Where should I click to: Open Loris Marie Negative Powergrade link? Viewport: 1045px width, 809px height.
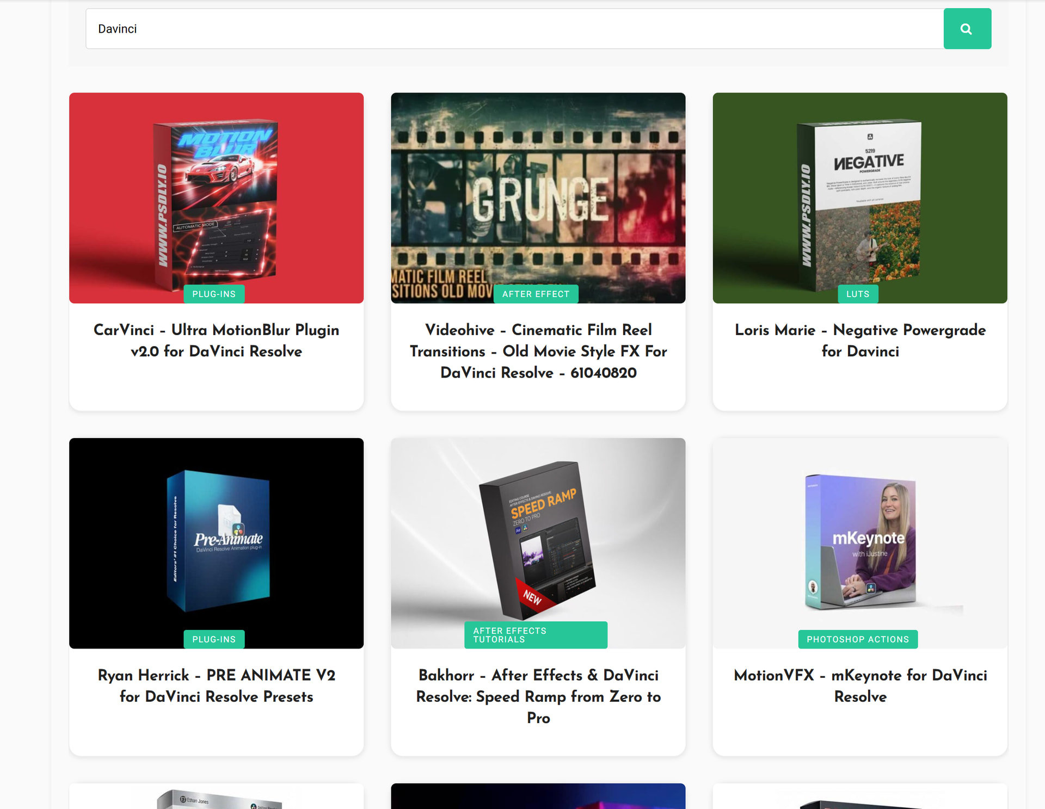click(860, 341)
